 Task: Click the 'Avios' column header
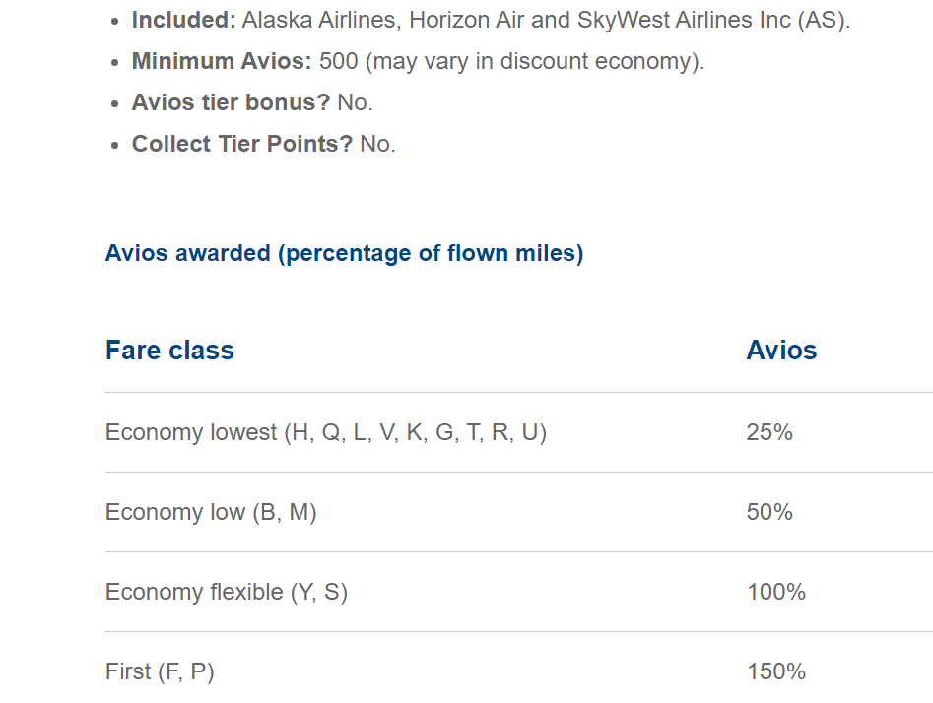[x=781, y=351]
